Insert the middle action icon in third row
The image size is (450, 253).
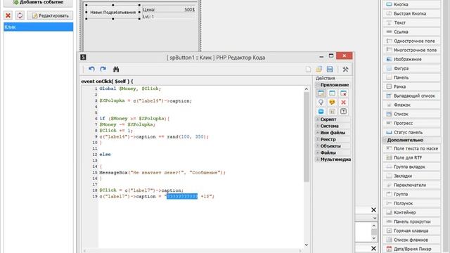(332, 111)
